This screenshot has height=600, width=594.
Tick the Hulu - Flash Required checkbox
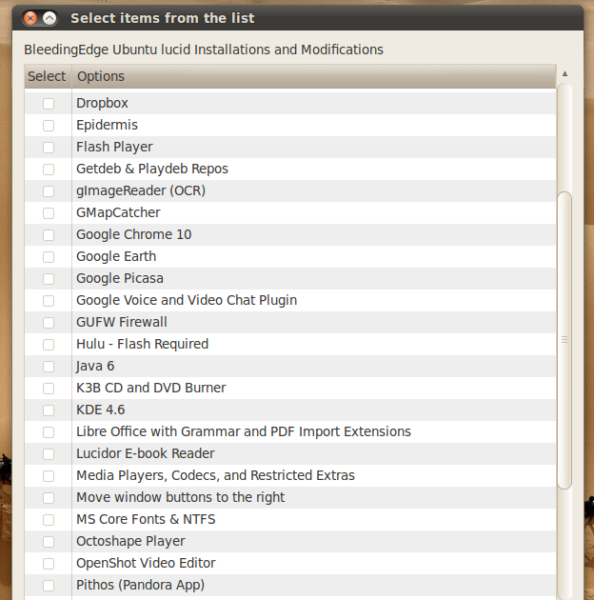49,345
